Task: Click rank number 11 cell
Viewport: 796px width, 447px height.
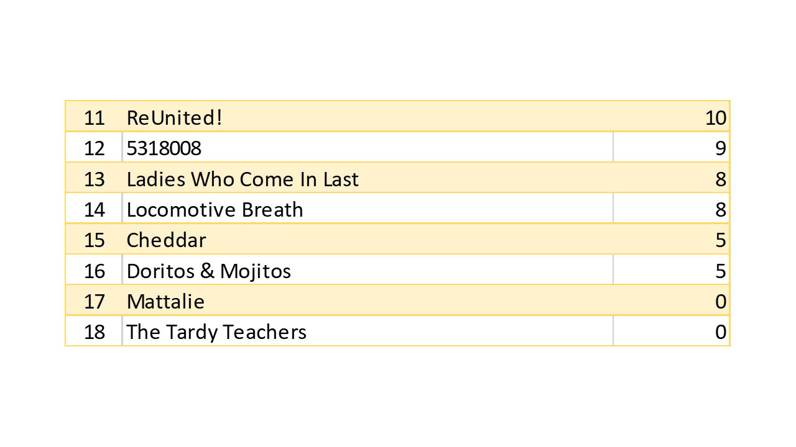Action: [x=94, y=117]
